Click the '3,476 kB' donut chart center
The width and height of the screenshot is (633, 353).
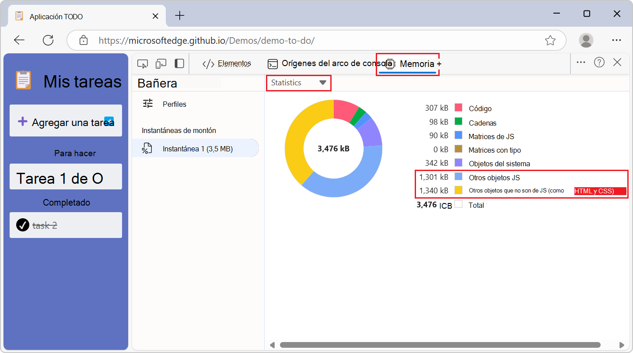pos(333,149)
